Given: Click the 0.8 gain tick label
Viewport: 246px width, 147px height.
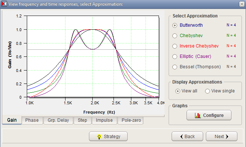Looking at the screenshot, I should pos(19,43).
